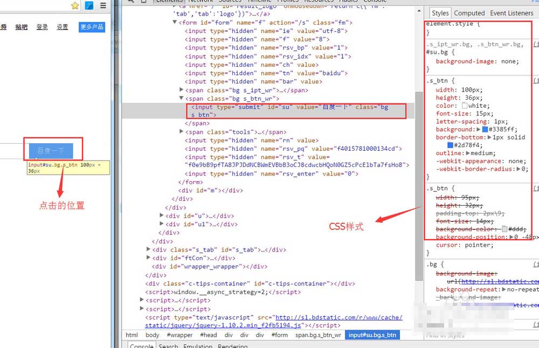Image resolution: width=539 pixels, height=348 pixels.
Task: Collapse the form#form node
Action: [175, 22]
